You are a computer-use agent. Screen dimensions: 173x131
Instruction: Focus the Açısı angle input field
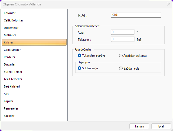pos(123,32)
